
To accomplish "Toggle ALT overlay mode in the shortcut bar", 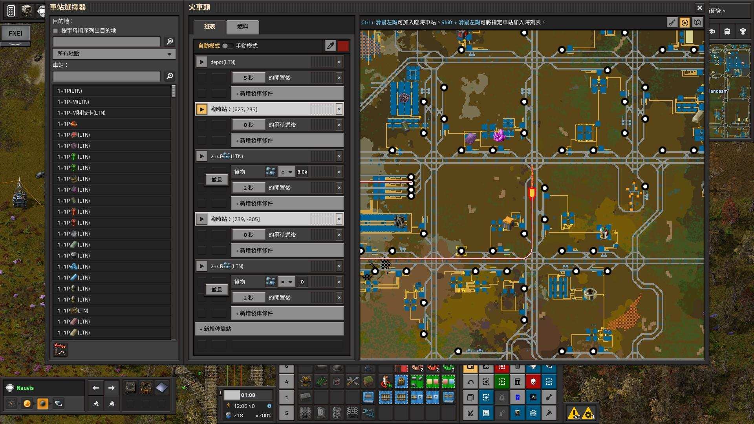I will 470,367.
